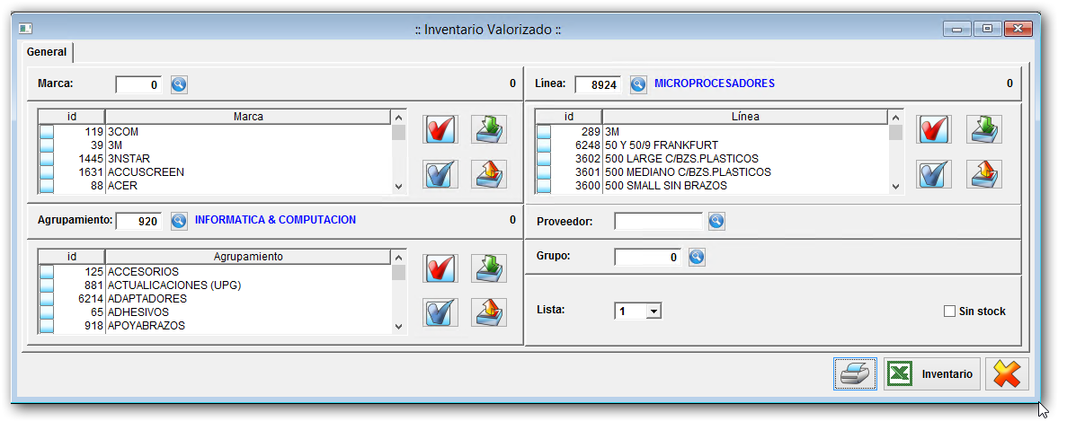Screen dimensions: 1067x430
Task: Click the Línea column header
Action: (x=745, y=117)
